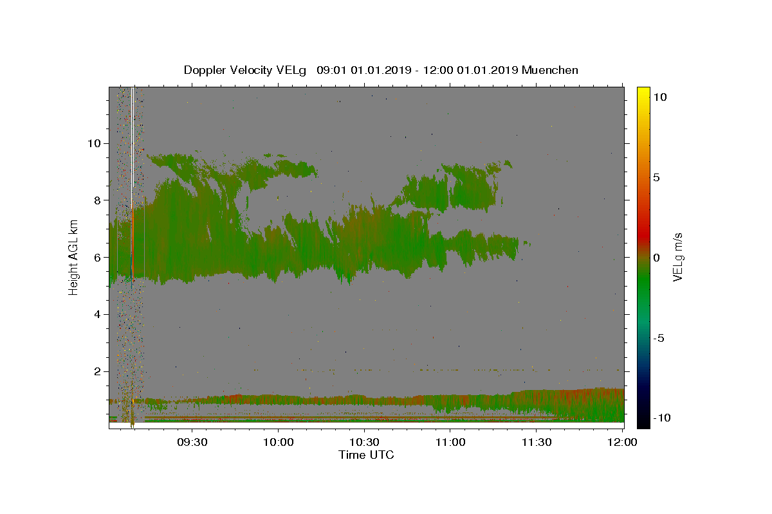This screenshot has width=772, height=514.
Task: Click the "VELg m/s" colorbar label
Action: 677,256
